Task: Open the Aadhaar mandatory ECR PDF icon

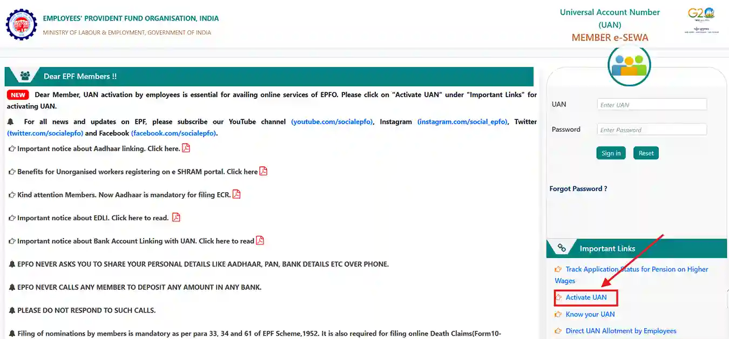Action: click(237, 194)
